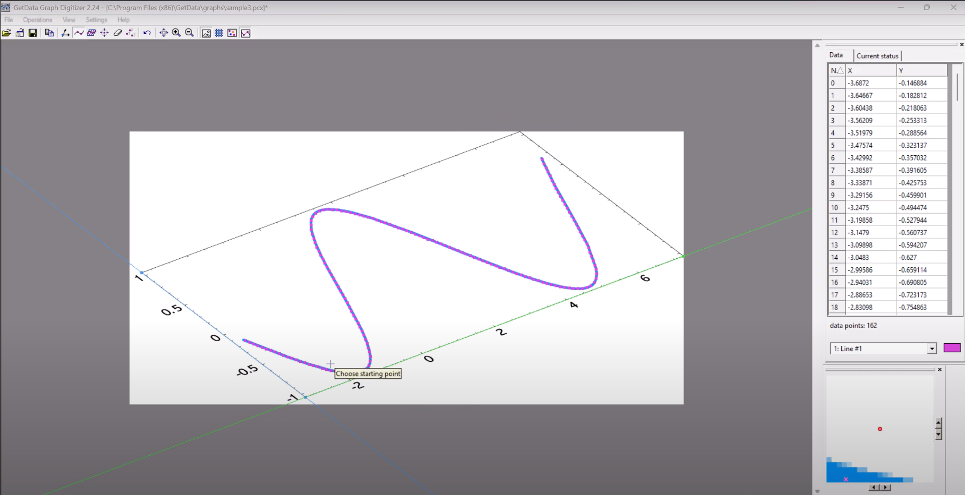The height and width of the screenshot is (495, 965).
Task: Activate the Move/Pan tool
Action: click(x=163, y=33)
